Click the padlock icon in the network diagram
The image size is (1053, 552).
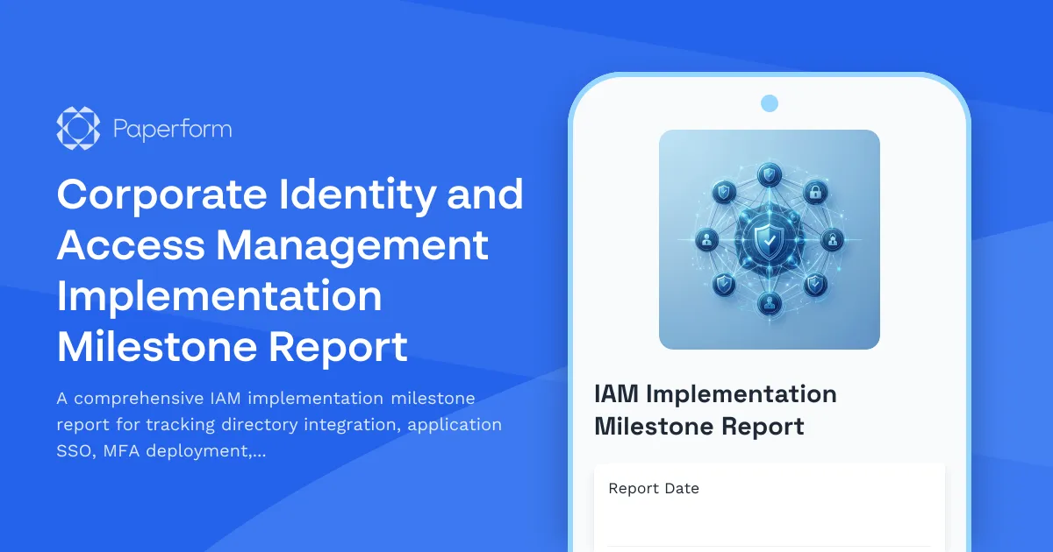pyautogui.click(x=815, y=193)
